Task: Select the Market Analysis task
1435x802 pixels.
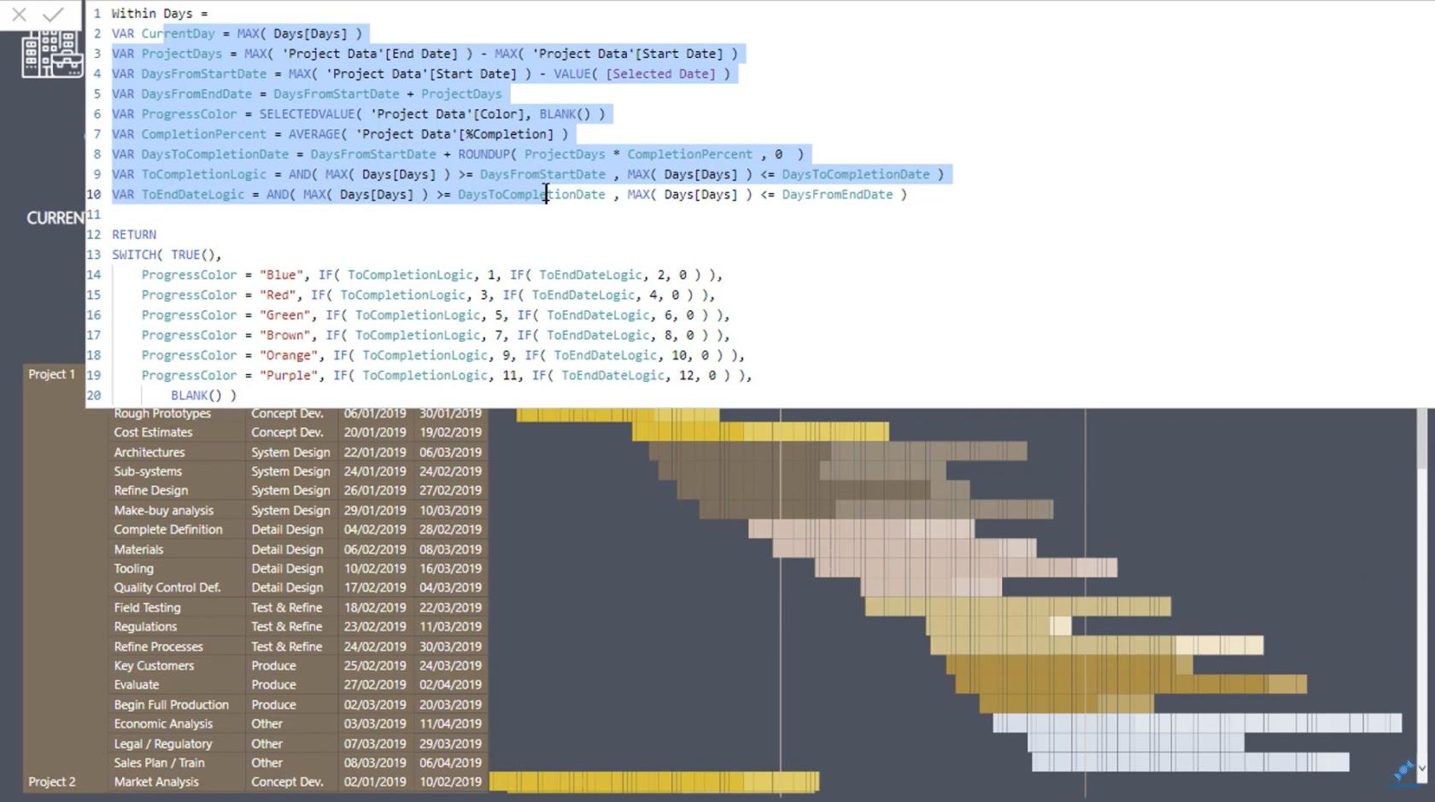Action: point(155,782)
